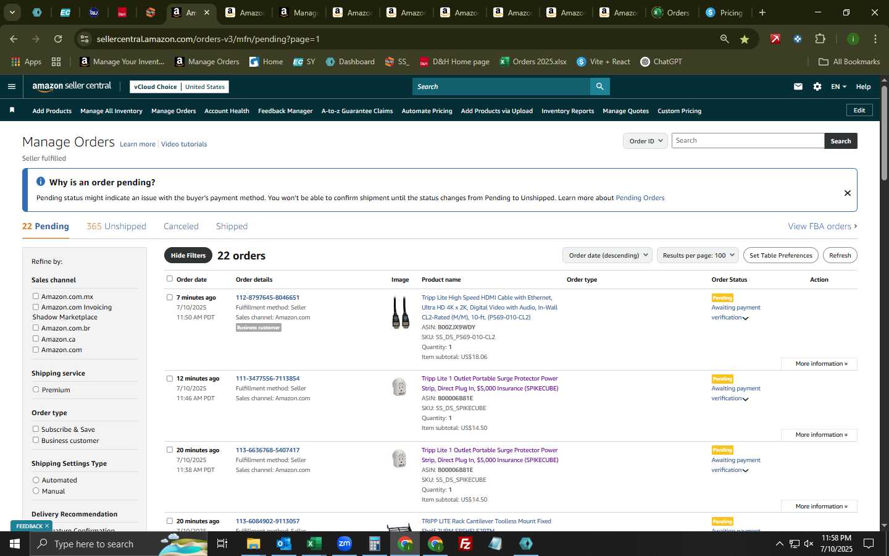Open the Seller Central hamburger menu

click(11, 86)
